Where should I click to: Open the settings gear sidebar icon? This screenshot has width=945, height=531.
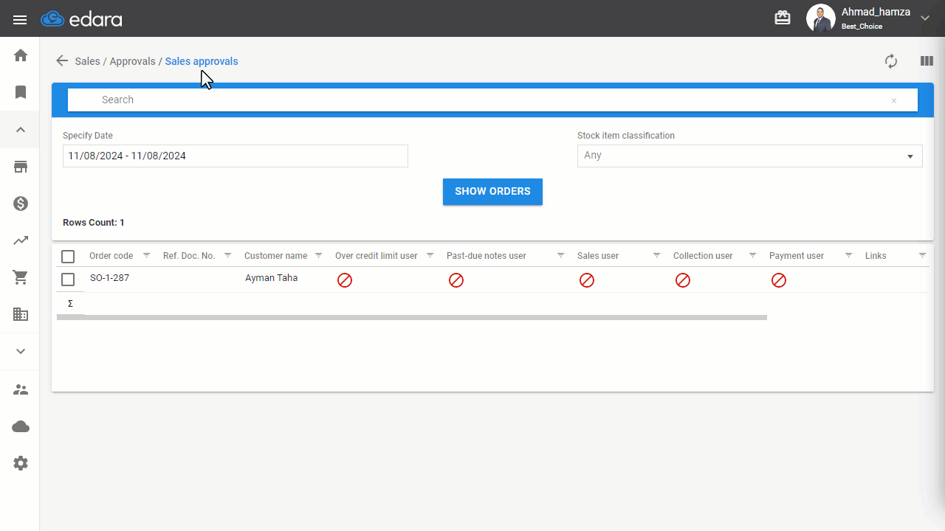point(21,463)
